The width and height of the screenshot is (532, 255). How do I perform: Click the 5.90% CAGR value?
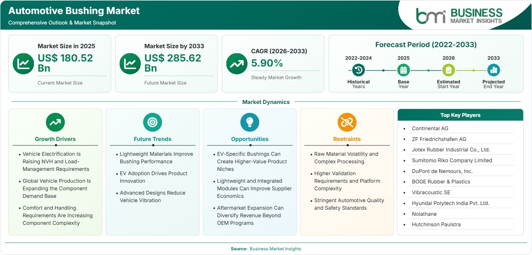(x=267, y=63)
